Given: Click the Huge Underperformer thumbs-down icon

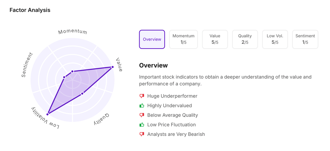Looking at the screenshot, I should tap(142, 96).
